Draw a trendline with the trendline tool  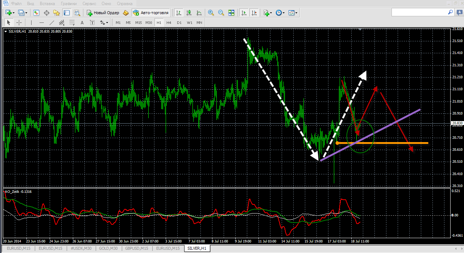(x=51, y=22)
